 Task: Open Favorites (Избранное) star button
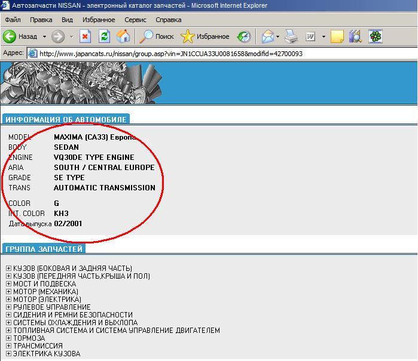[205, 36]
